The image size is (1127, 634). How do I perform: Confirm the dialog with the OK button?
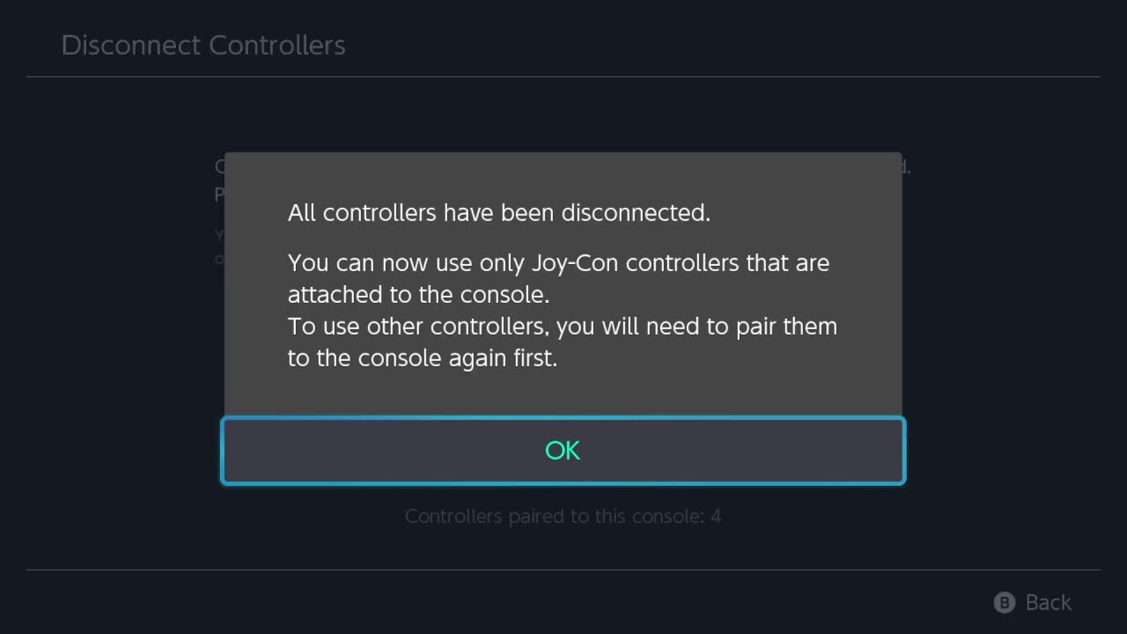click(563, 450)
